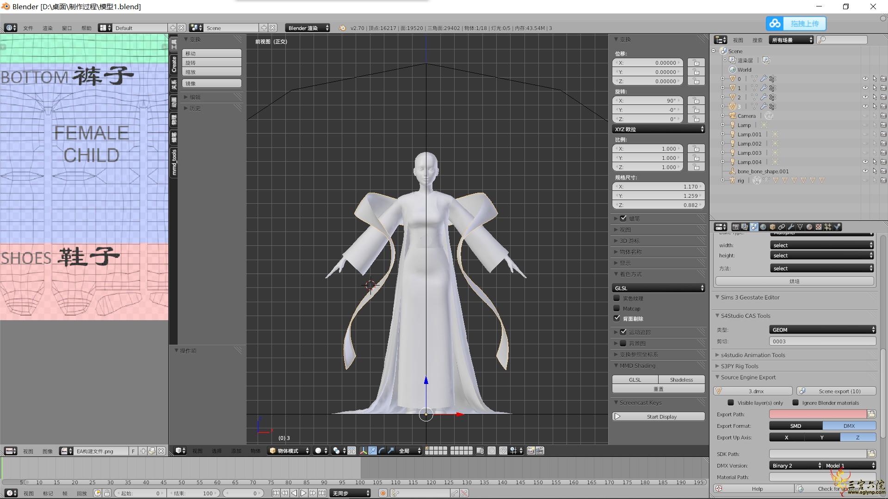Enable the Matcap checkbox
The height and width of the screenshot is (499, 888).
[617, 308]
